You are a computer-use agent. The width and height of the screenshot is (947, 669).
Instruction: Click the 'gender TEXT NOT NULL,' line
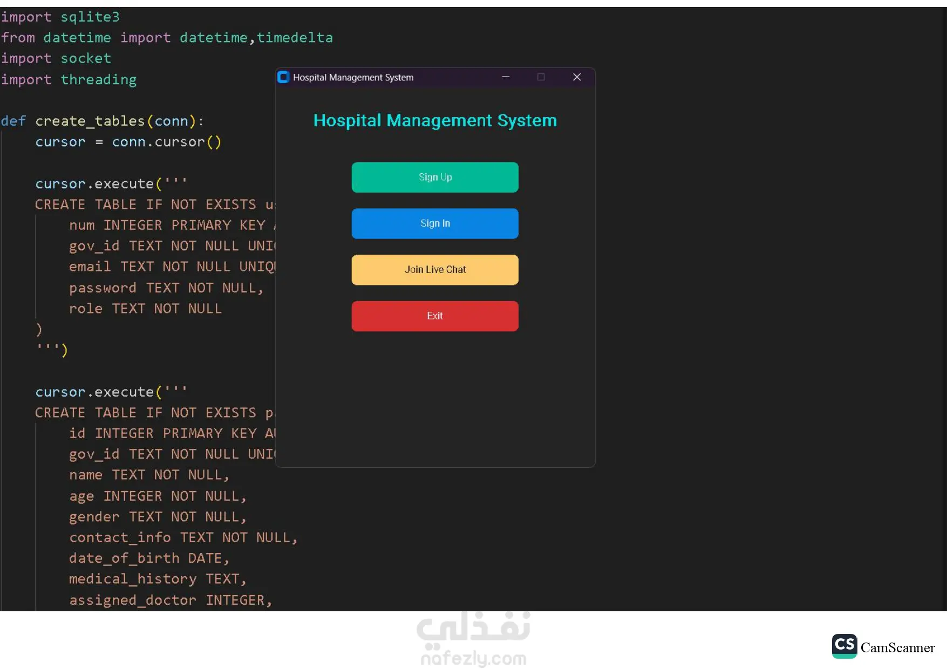(x=158, y=517)
